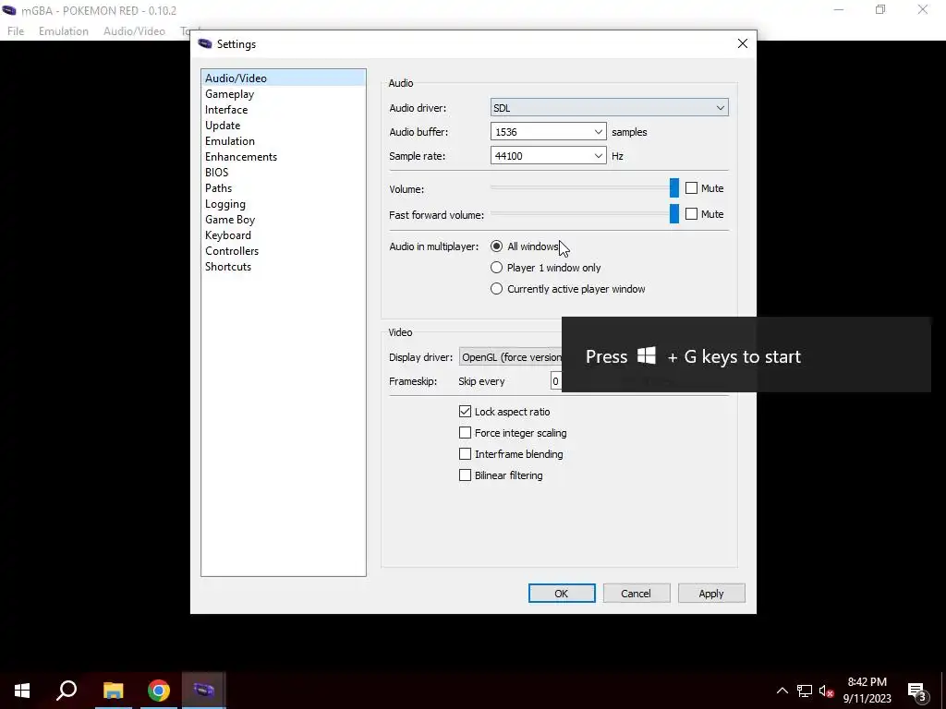Screen dimensions: 946x709
Task: Select Emulation settings category
Action: (x=284, y=140)
